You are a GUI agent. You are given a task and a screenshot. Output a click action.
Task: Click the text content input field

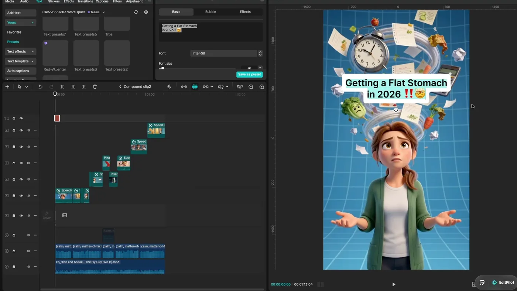tap(210, 32)
